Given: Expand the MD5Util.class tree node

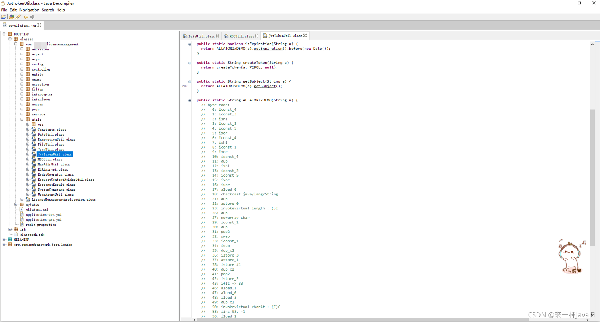Looking at the screenshot, I should pos(28,159).
